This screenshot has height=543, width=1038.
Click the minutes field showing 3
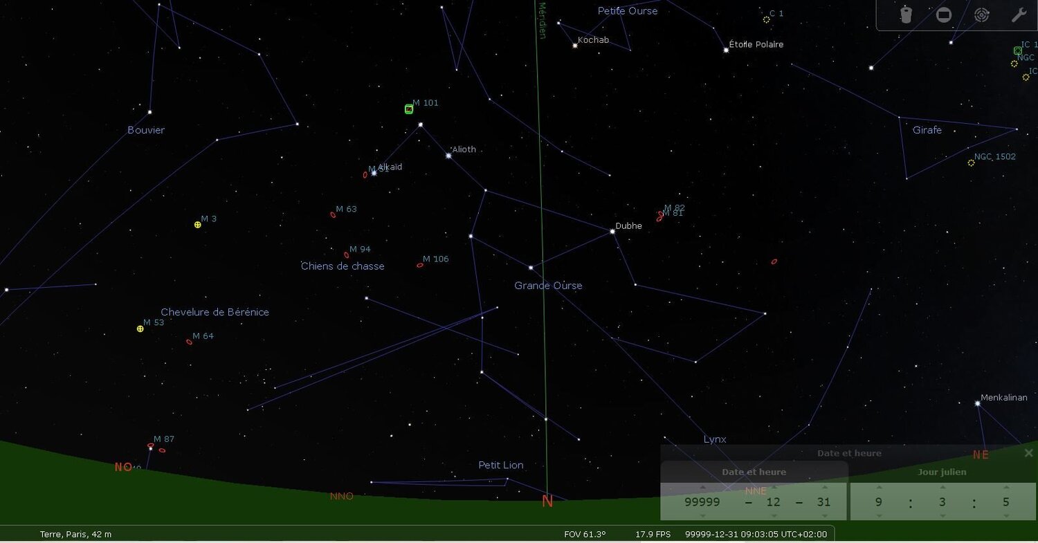click(x=943, y=502)
